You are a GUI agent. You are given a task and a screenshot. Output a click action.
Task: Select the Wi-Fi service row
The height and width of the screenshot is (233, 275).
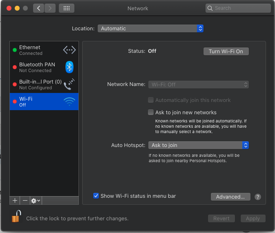tap(44, 102)
